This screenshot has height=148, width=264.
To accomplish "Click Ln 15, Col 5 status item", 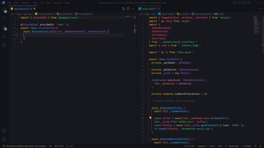I will [x=189, y=146].
